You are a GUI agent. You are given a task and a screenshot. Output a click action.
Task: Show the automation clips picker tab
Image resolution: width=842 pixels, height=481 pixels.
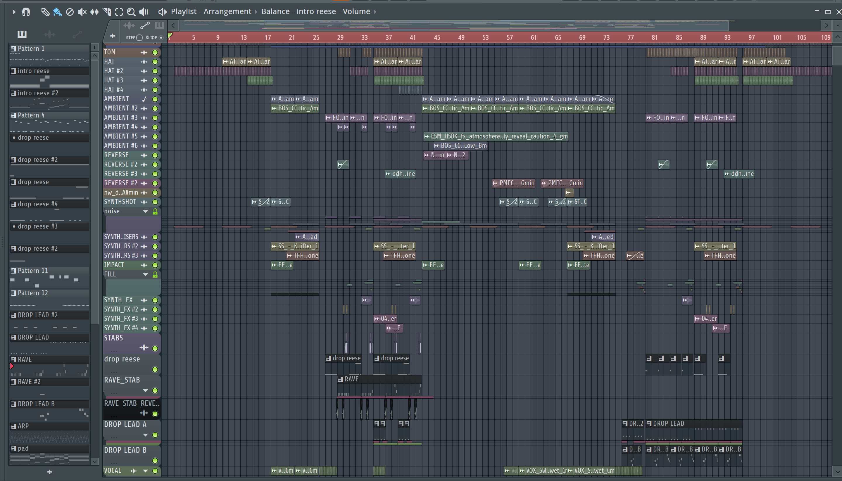coord(77,34)
